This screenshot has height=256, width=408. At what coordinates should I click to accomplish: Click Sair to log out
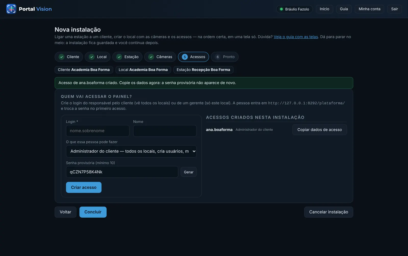point(394,9)
